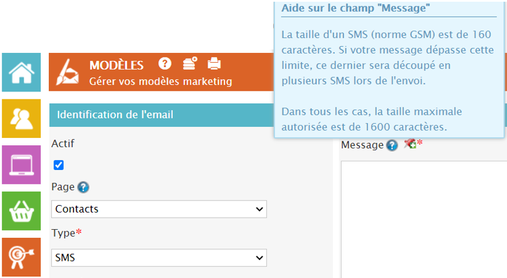Open help via the white question mark
Image resolution: width=507 pixels, height=278 pixels.
(x=165, y=63)
